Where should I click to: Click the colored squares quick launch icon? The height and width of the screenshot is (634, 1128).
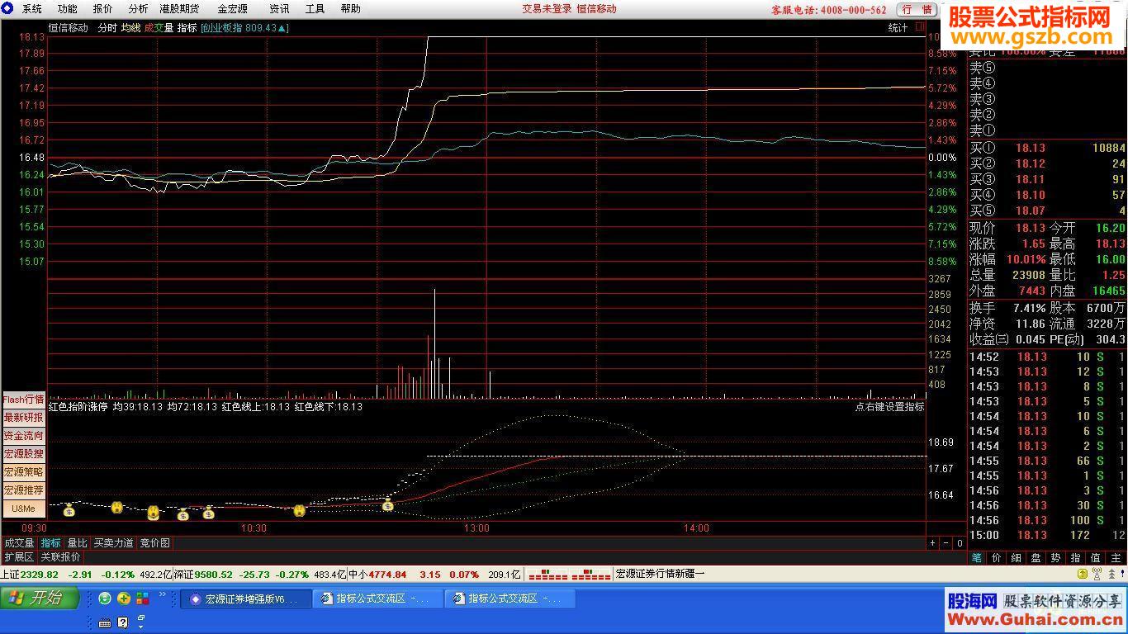coord(143,599)
